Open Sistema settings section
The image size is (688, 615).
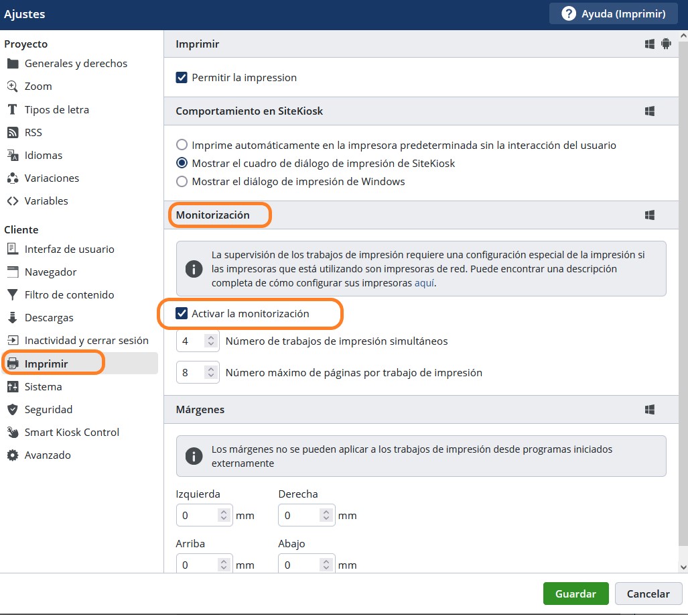click(43, 387)
